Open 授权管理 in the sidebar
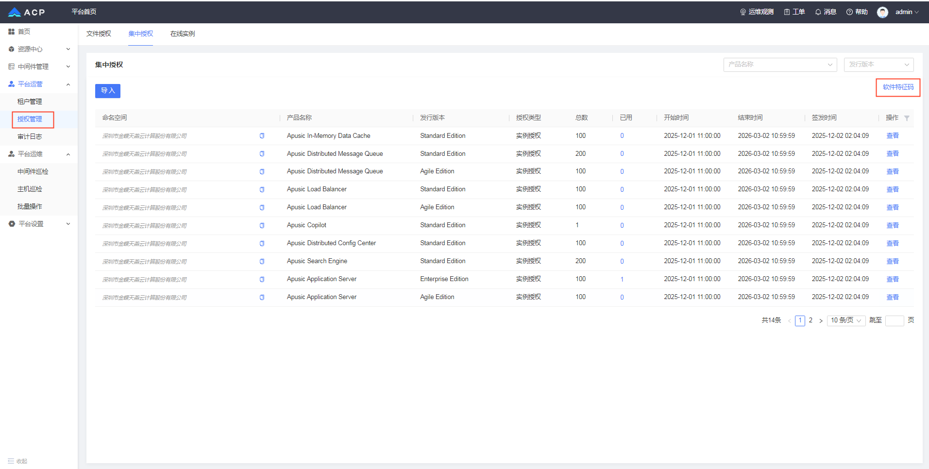Screen dimensions: 929x469 (x=30, y=119)
